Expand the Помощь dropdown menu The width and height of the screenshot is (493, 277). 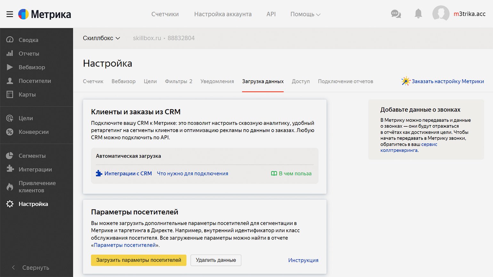(x=305, y=14)
